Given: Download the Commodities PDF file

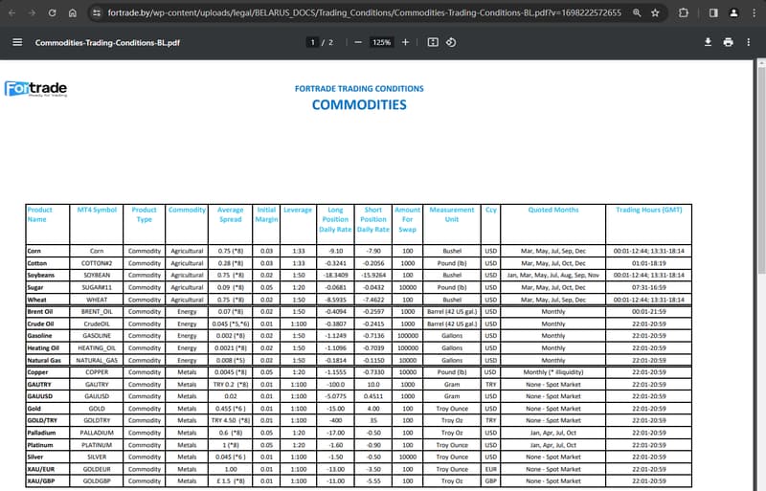Looking at the screenshot, I should [x=709, y=42].
